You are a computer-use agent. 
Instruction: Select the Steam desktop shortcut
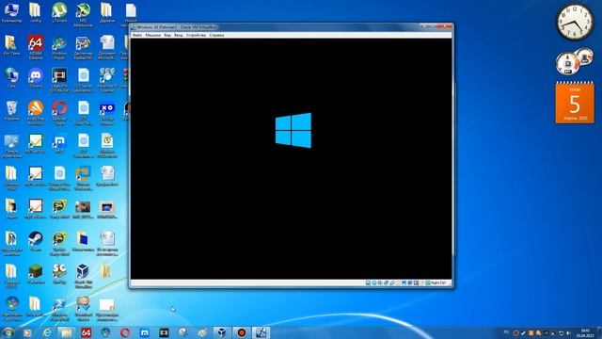(x=36, y=241)
